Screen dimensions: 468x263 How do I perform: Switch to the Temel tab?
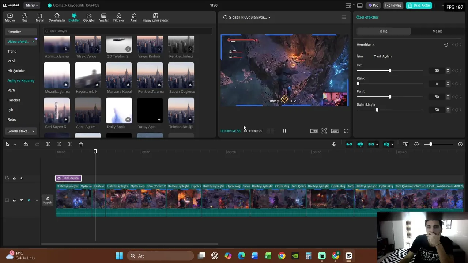point(384,31)
